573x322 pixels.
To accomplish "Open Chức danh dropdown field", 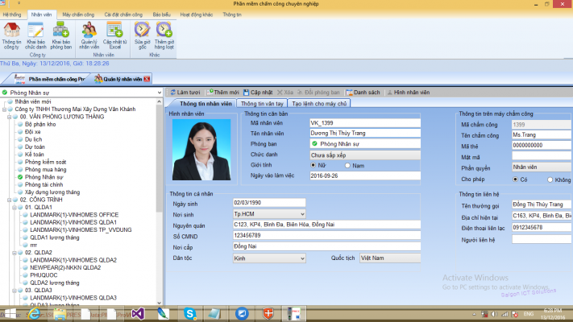I will click(365, 155).
